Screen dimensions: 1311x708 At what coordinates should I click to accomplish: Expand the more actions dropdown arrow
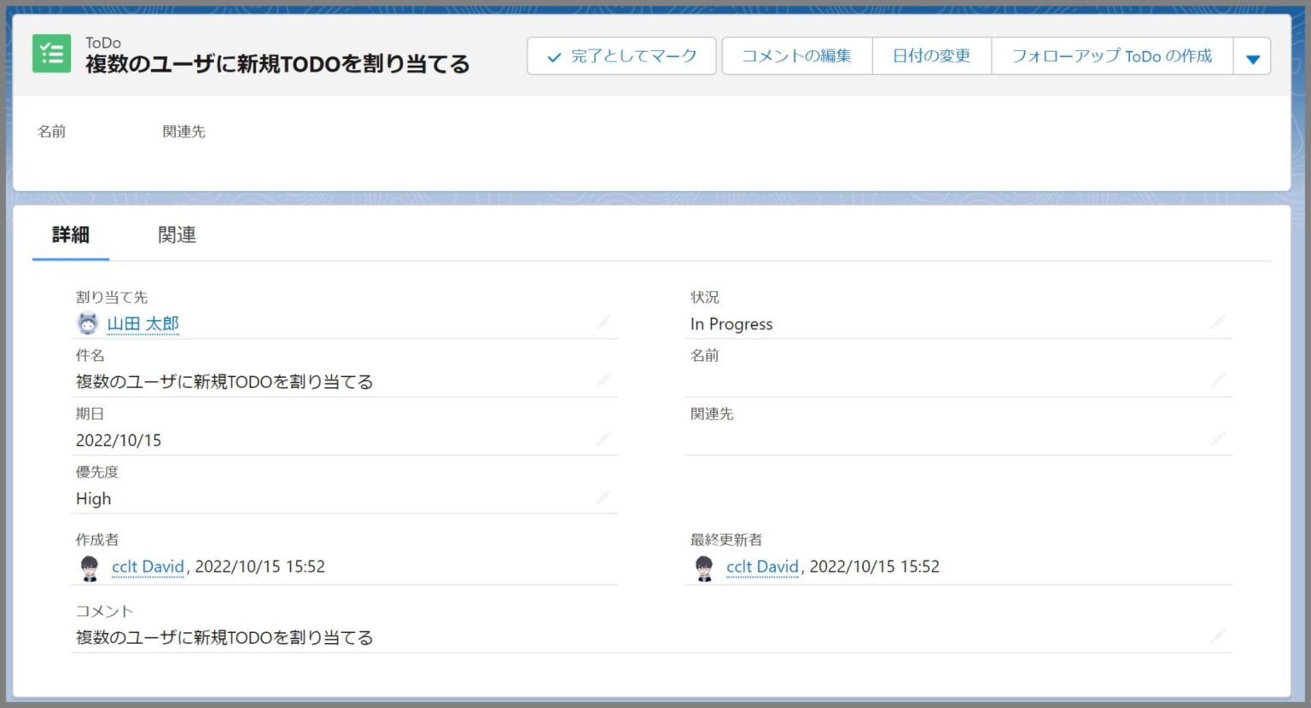pos(1252,57)
